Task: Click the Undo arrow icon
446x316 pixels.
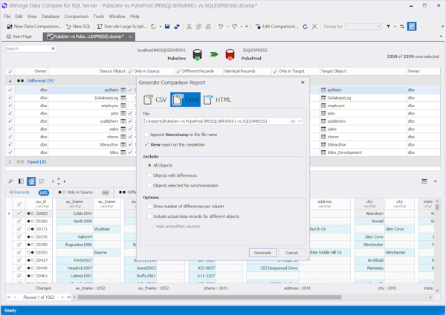Action: tap(221, 27)
